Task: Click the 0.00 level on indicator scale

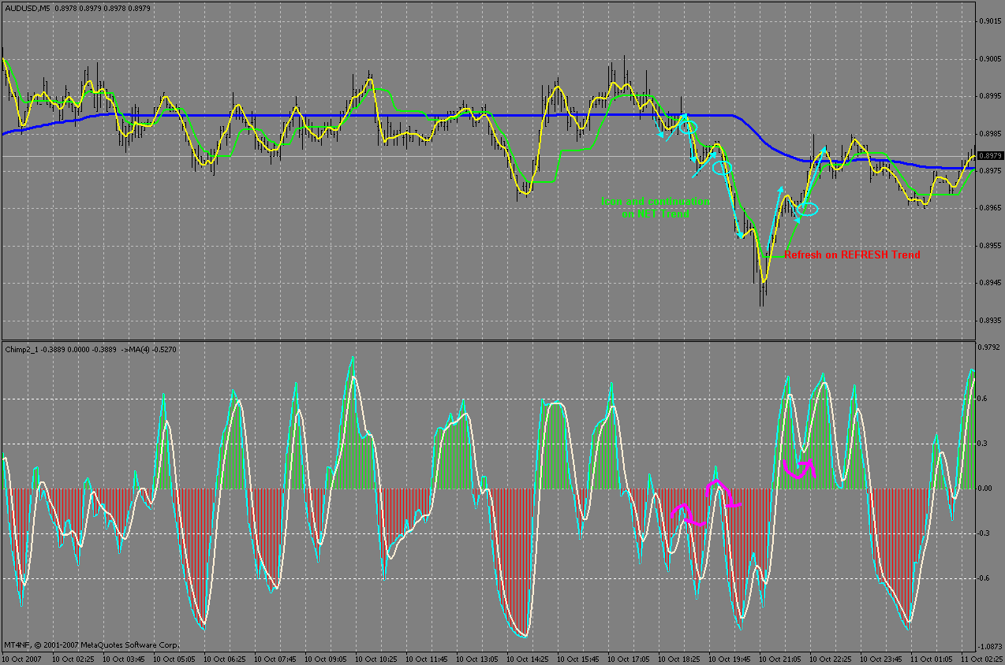Action: point(986,489)
